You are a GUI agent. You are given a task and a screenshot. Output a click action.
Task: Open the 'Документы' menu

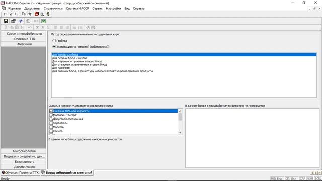click(32, 8)
